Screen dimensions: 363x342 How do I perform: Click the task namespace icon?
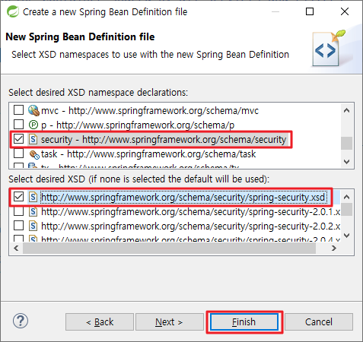tap(34, 154)
